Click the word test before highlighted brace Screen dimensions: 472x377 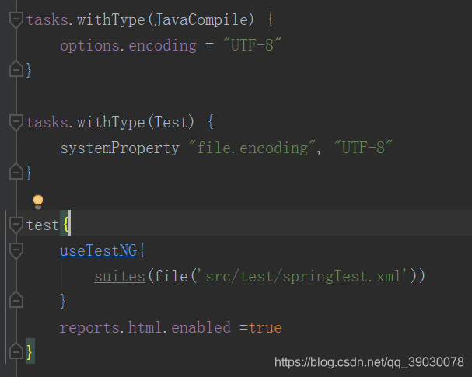tap(43, 225)
